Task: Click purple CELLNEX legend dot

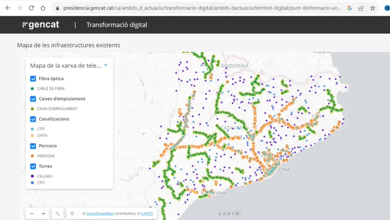Action: 32,176
